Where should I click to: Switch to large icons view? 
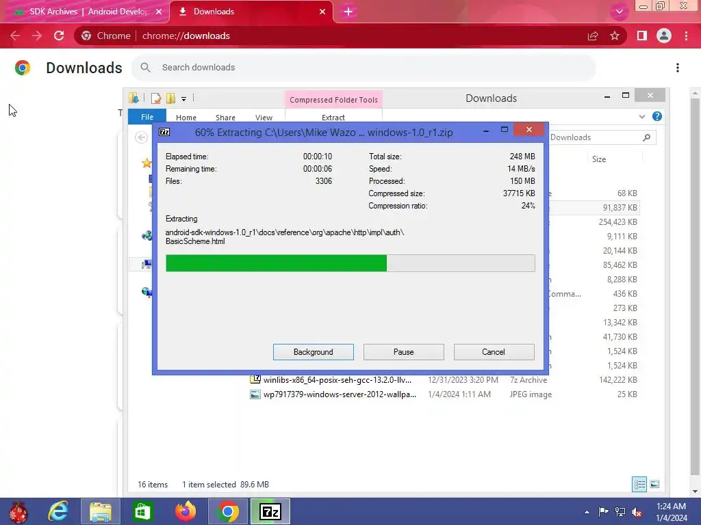(654, 485)
